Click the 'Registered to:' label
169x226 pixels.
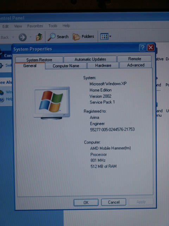95,111
